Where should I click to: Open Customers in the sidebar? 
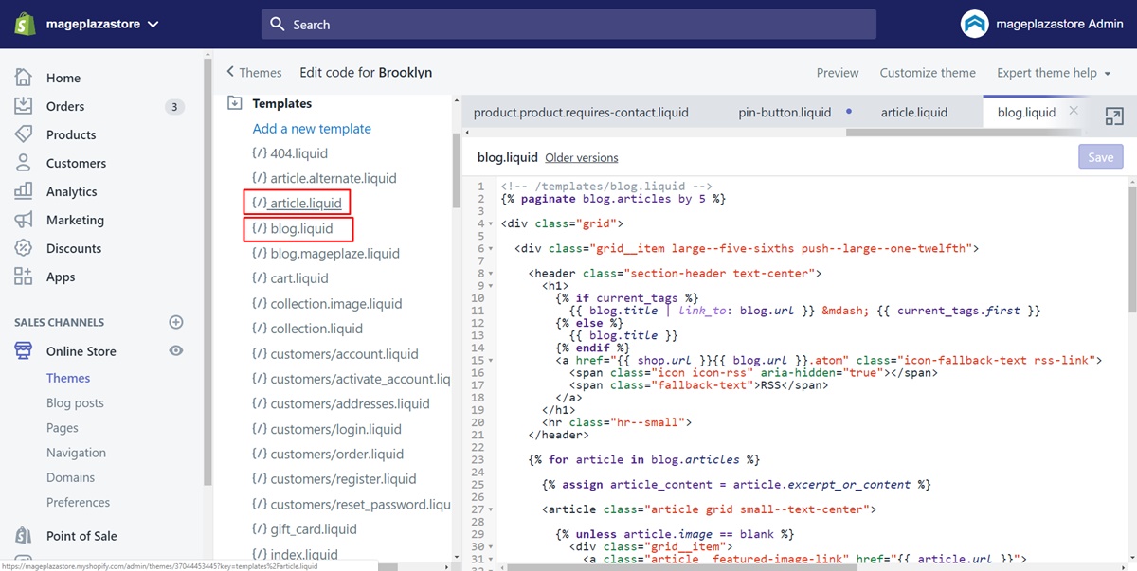pos(76,163)
